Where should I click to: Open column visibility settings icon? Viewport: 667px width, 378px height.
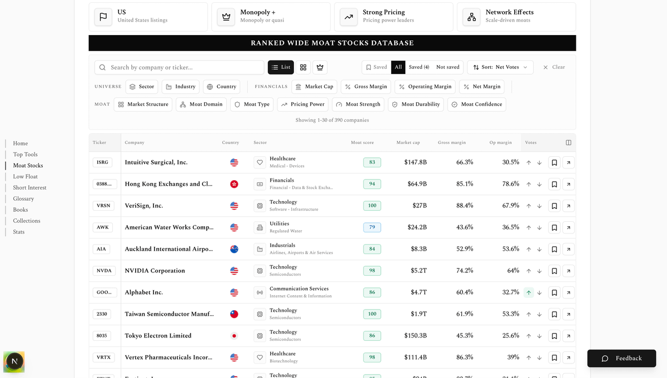click(569, 142)
